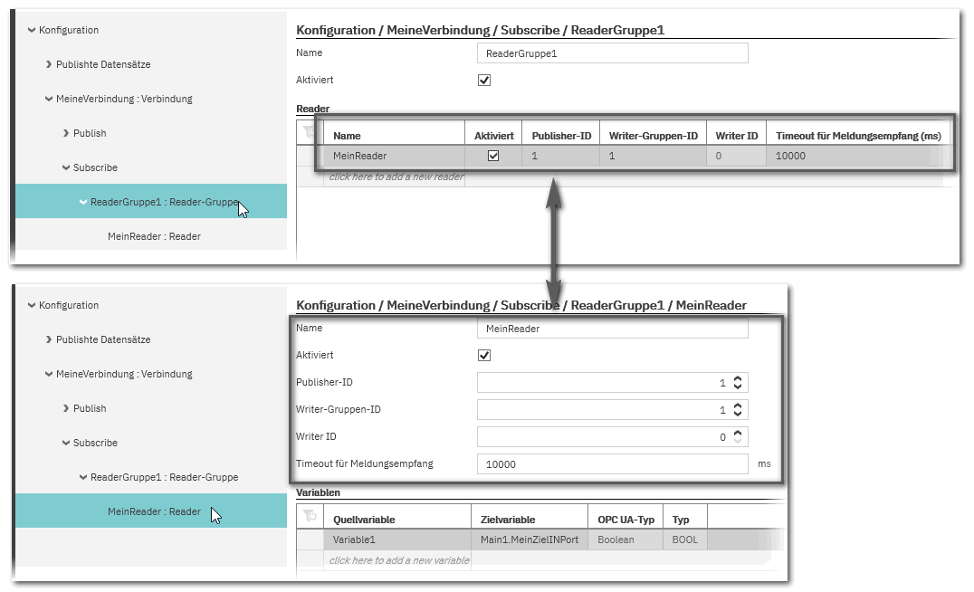Select the non-highlighted MeinReader : Reader tree item

(154, 236)
